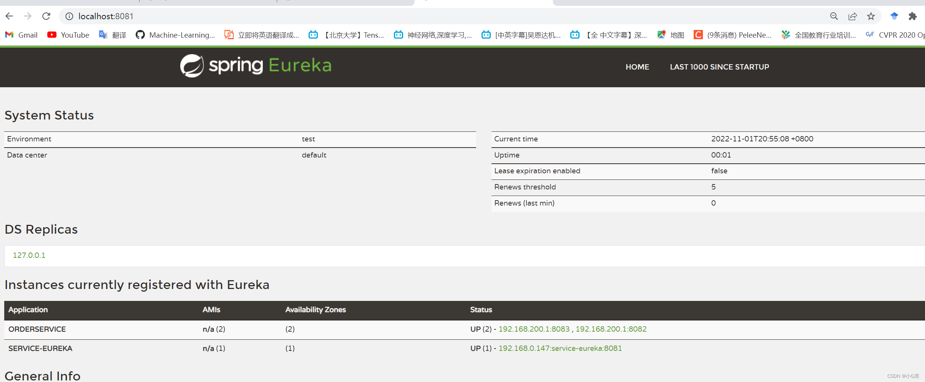Open the HOME navigation item

coord(637,67)
